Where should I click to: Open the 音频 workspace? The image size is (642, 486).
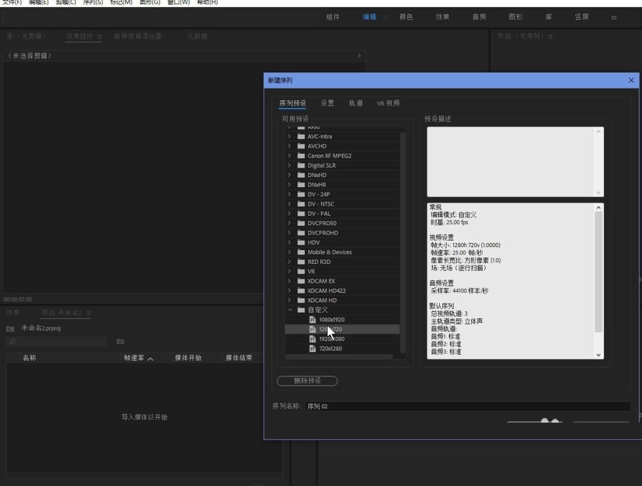[x=479, y=17]
